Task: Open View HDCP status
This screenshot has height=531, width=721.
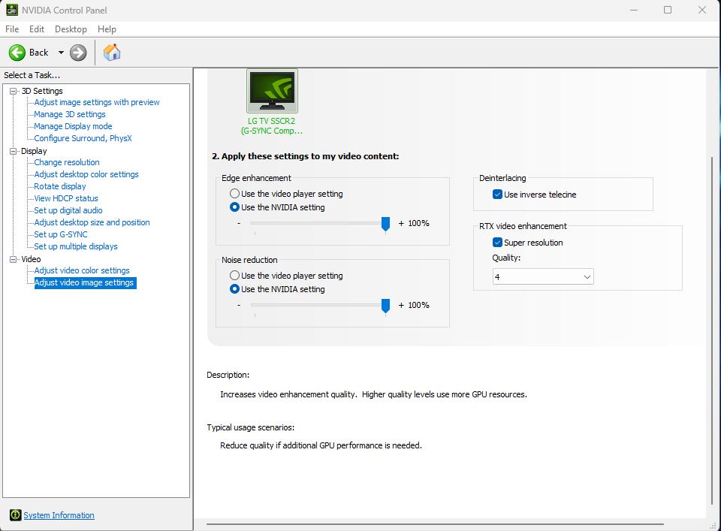Action: pos(66,198)
